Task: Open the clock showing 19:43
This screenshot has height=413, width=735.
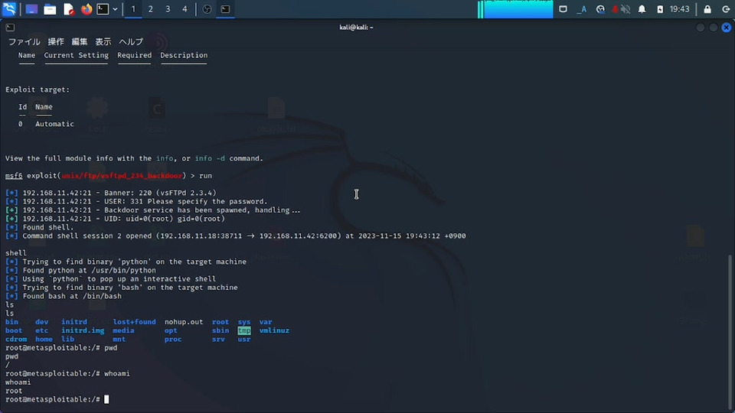Action: click(679, 9)
